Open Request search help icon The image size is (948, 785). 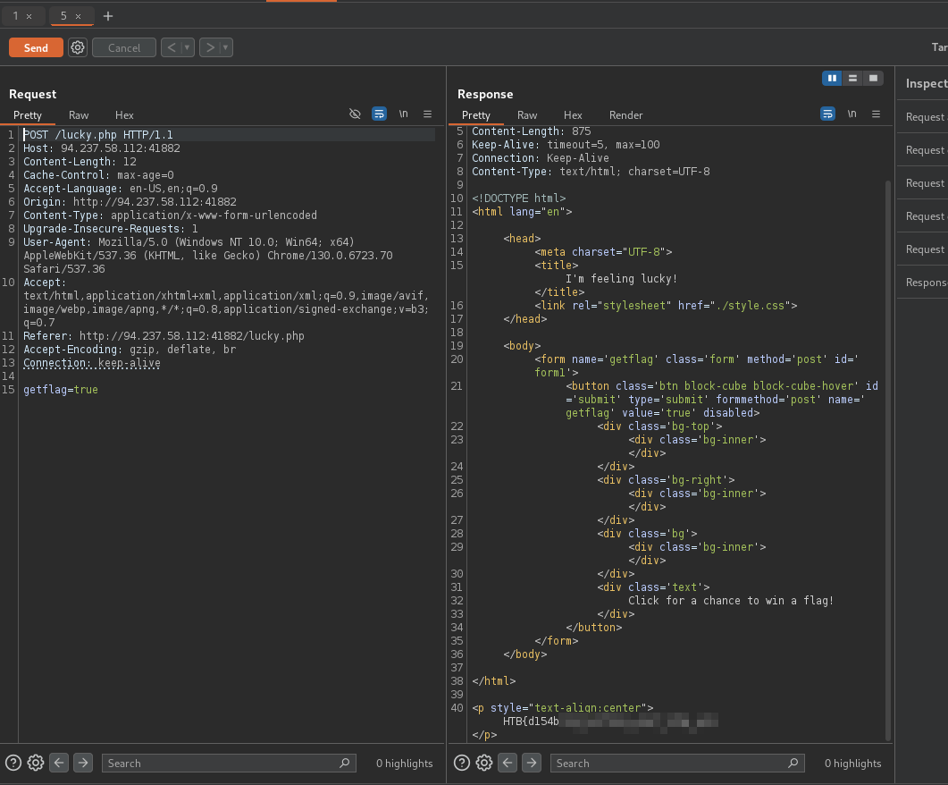tap(13, 763)
